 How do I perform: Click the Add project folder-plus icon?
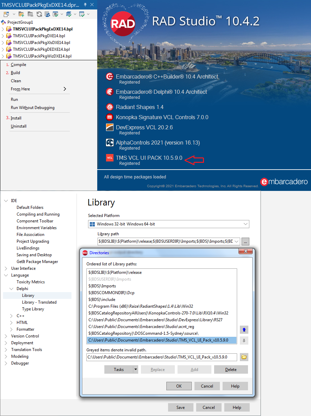tap(21, 14)
